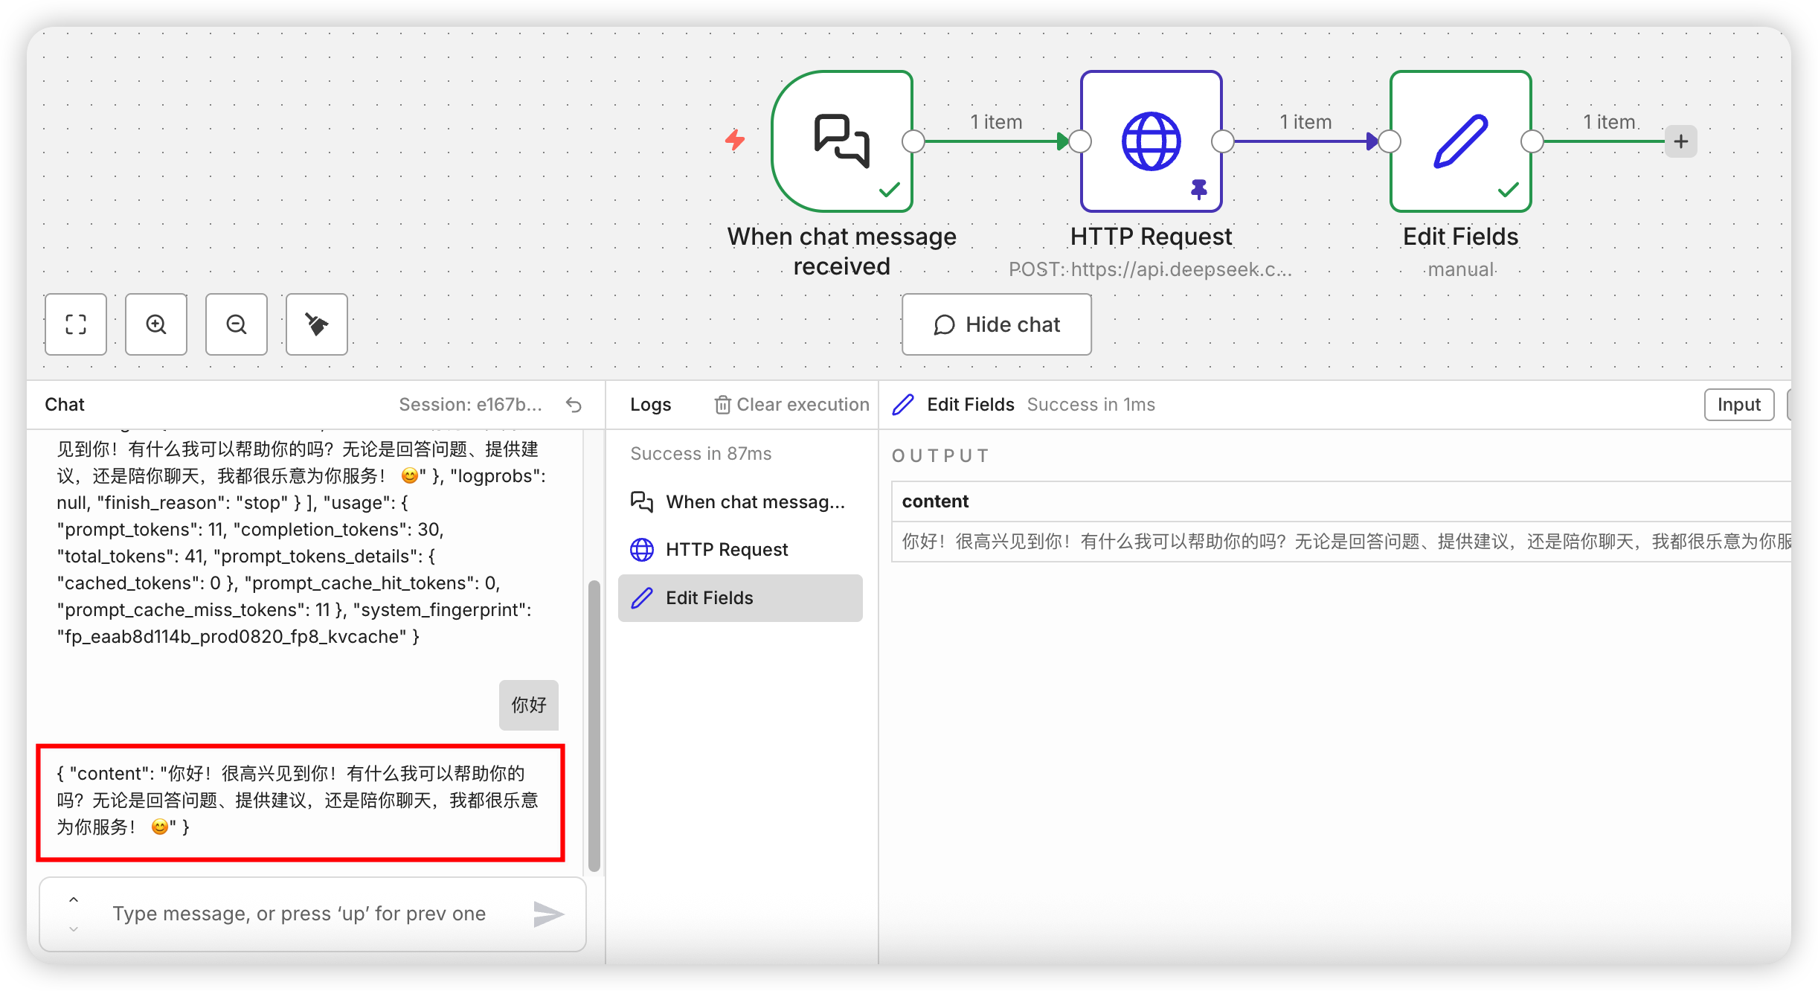Image resolution: width=1818 pixels, height=991 pixels.
Task: Open HTTP Request log entry
Action: pyautogui.click(x=727, y=550)
